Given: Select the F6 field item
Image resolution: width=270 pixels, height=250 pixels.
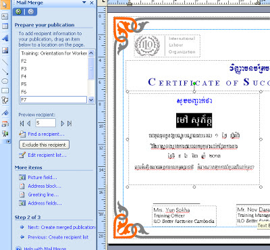Looking at the screenshot, I should pyautogui.click(x=53, y=92).
